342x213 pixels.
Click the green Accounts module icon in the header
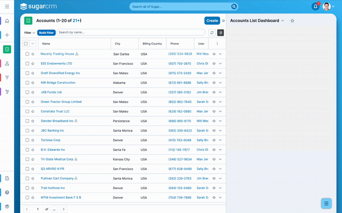28,20
